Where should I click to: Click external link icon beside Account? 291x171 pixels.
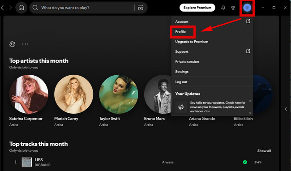(248, 21)
